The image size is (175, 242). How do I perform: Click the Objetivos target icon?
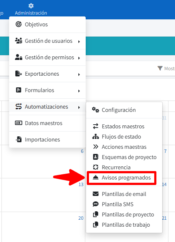click(19, 24)
